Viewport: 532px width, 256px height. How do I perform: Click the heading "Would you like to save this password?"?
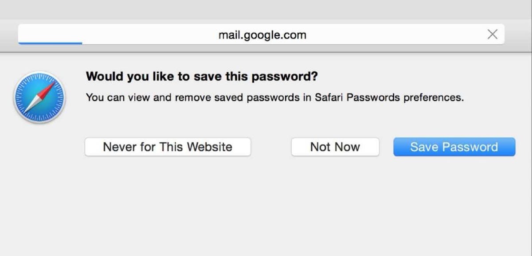tap(202, 77)
